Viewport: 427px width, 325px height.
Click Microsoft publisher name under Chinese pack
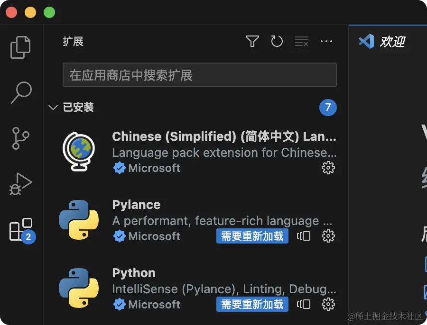[x=154, y=168]
